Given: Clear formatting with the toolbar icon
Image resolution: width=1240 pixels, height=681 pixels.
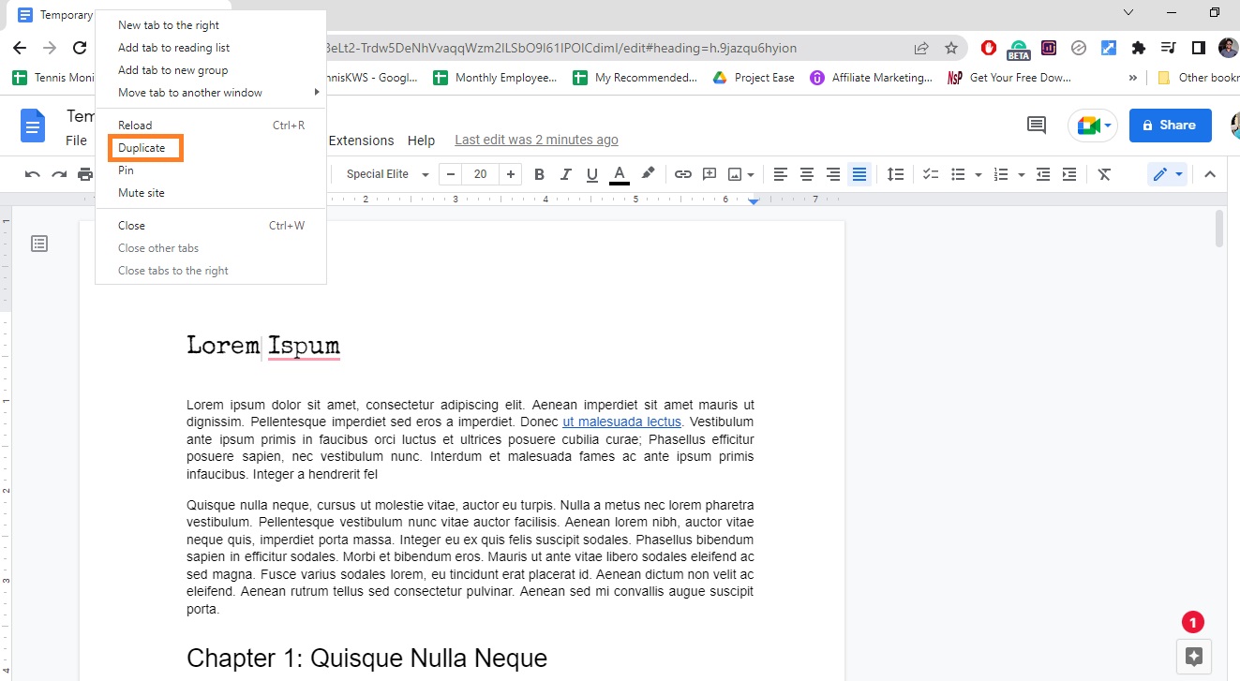Looking at the screenshot, I should click(x=1104, y=173).
